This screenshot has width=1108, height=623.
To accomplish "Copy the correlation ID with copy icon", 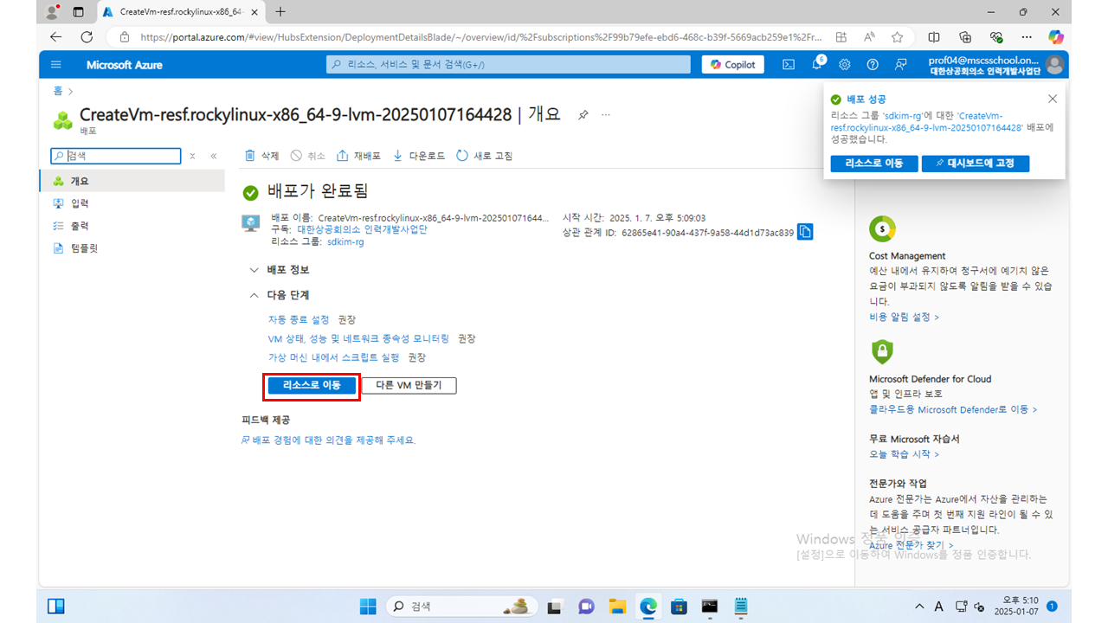I will point(805,232).
